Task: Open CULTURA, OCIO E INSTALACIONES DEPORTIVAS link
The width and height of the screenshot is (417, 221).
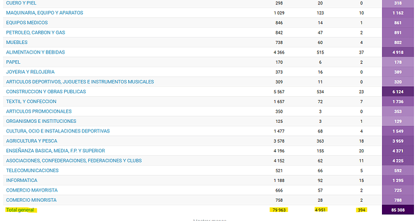Action: pyautogui.click(x=57, y=131)
